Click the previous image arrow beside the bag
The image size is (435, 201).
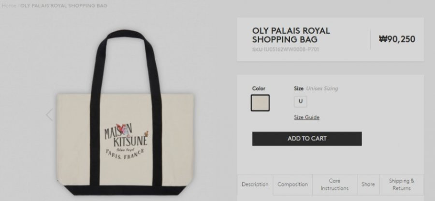[x=49, y=115]
